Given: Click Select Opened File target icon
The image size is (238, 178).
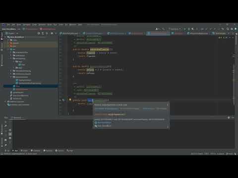Looking at the screenshot, I should (x=39, y=33).
